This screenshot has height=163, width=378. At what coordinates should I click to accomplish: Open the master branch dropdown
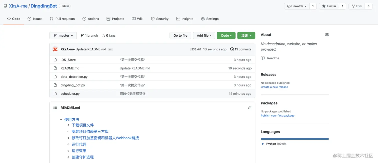tap(63, 35)
